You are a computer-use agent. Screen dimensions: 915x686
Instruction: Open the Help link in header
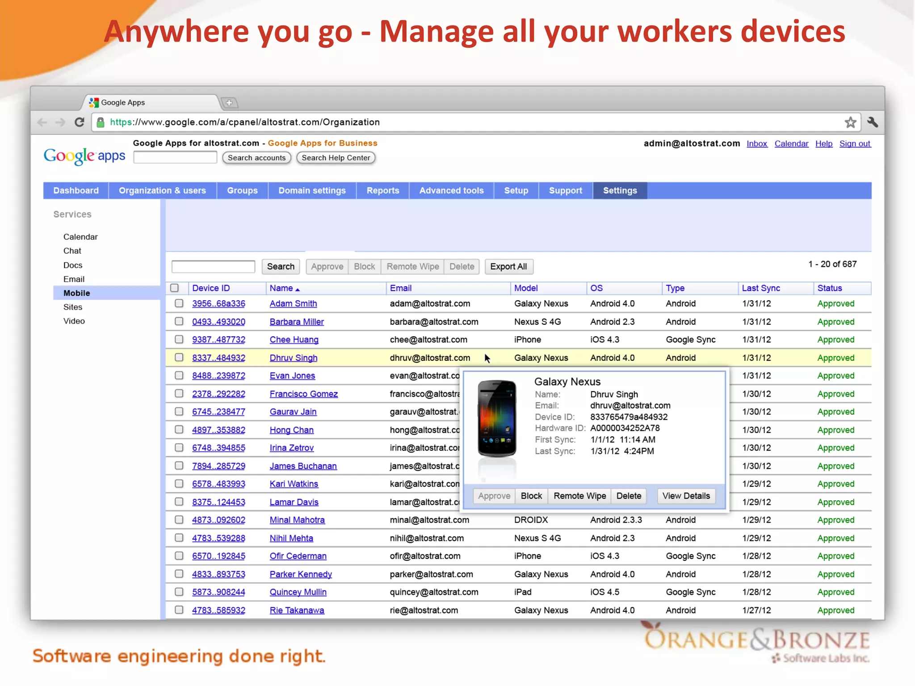(824, 143)
